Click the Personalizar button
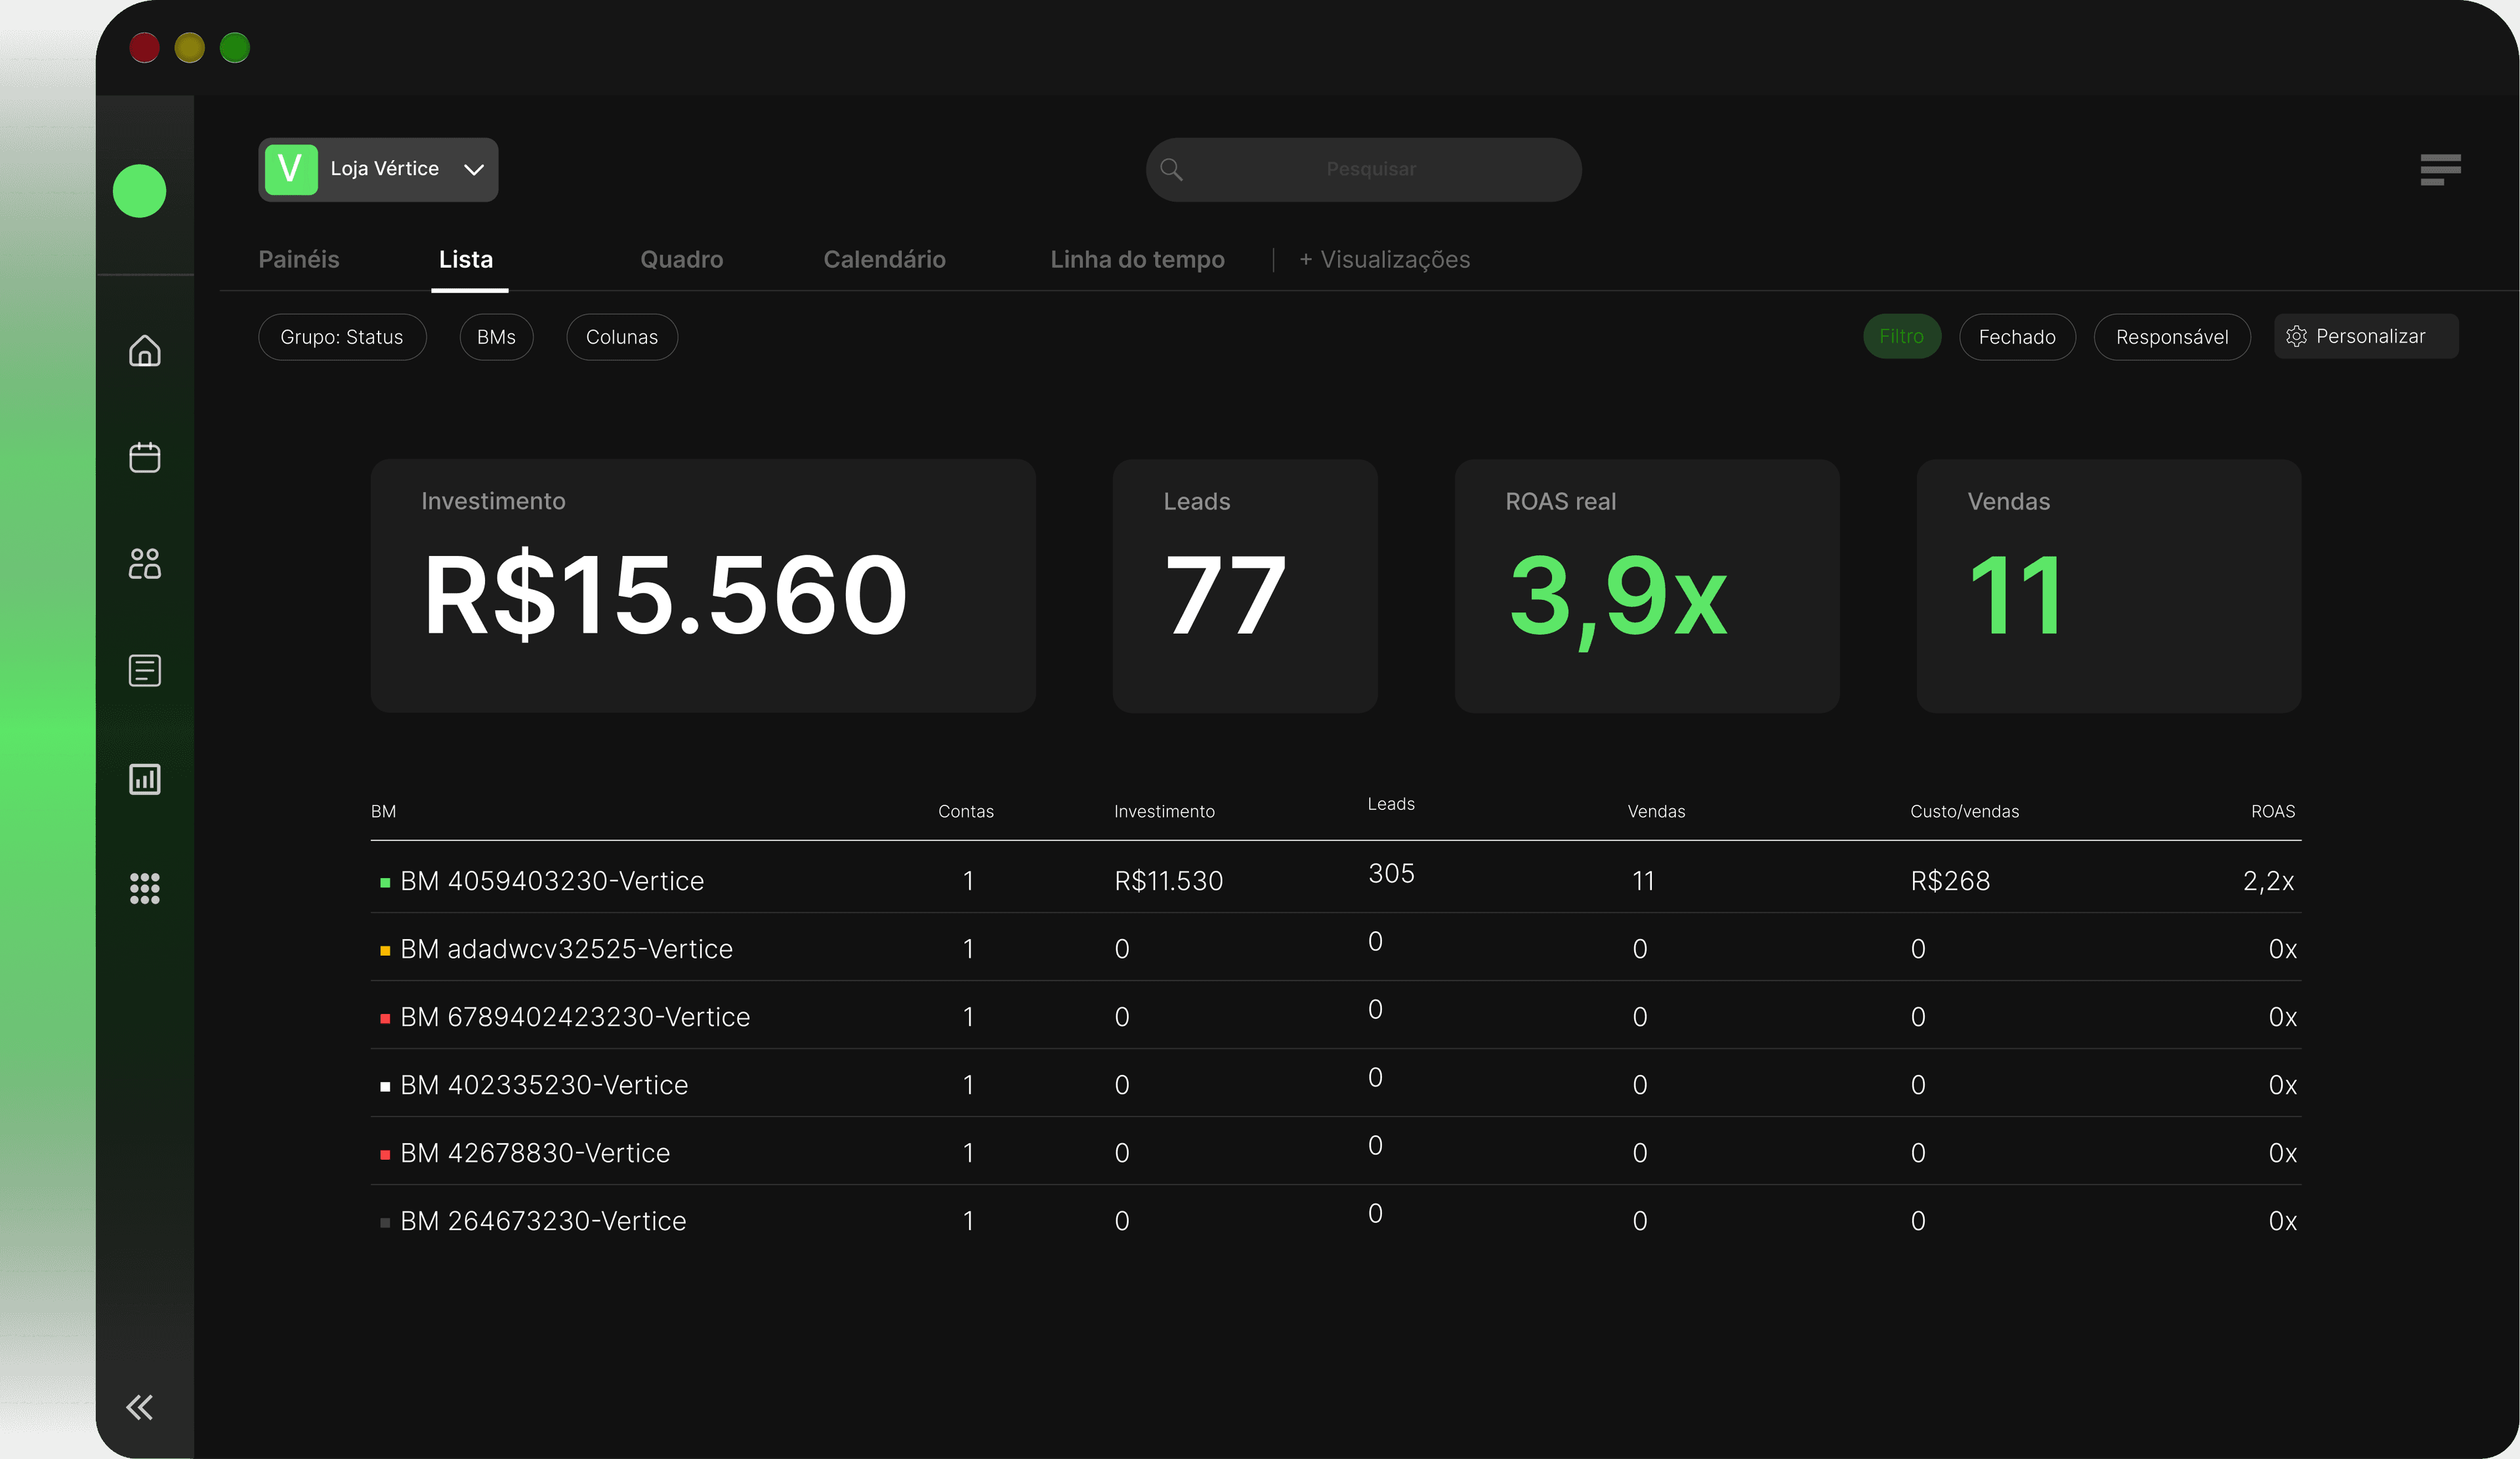 (2366, 336)
